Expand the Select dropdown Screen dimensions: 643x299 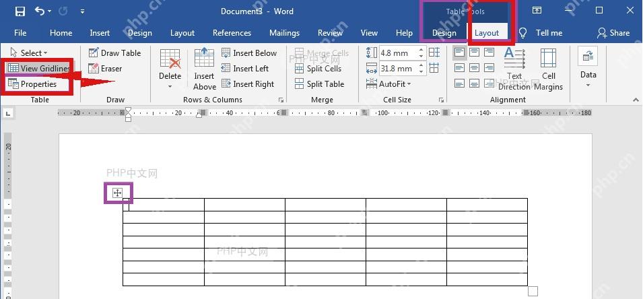click(29, 53)
